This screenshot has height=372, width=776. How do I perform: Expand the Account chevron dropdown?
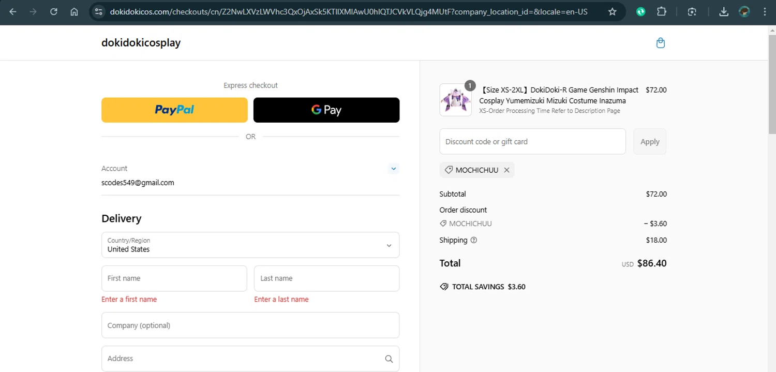tap(394, 169)
